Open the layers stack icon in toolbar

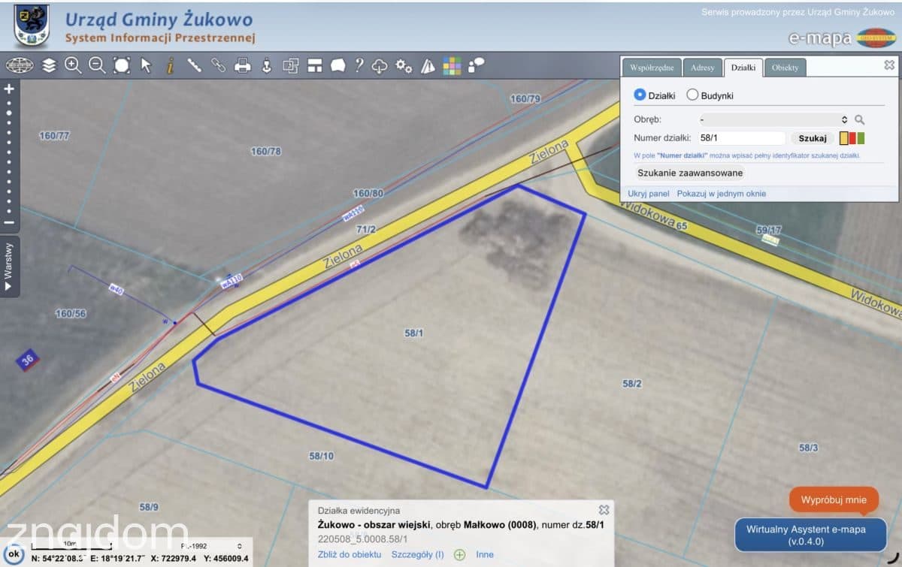(49, 65)
